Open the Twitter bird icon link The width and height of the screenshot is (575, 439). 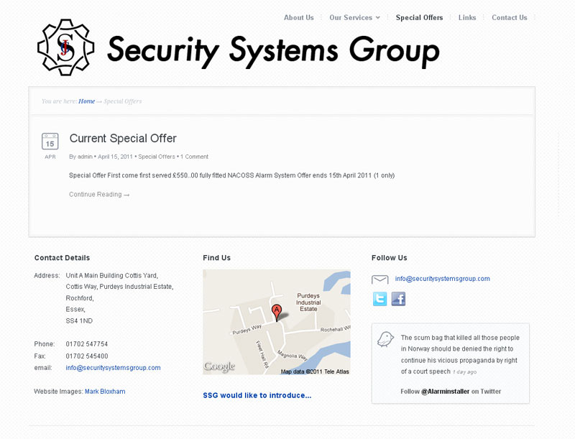click(x=379, y=299)
